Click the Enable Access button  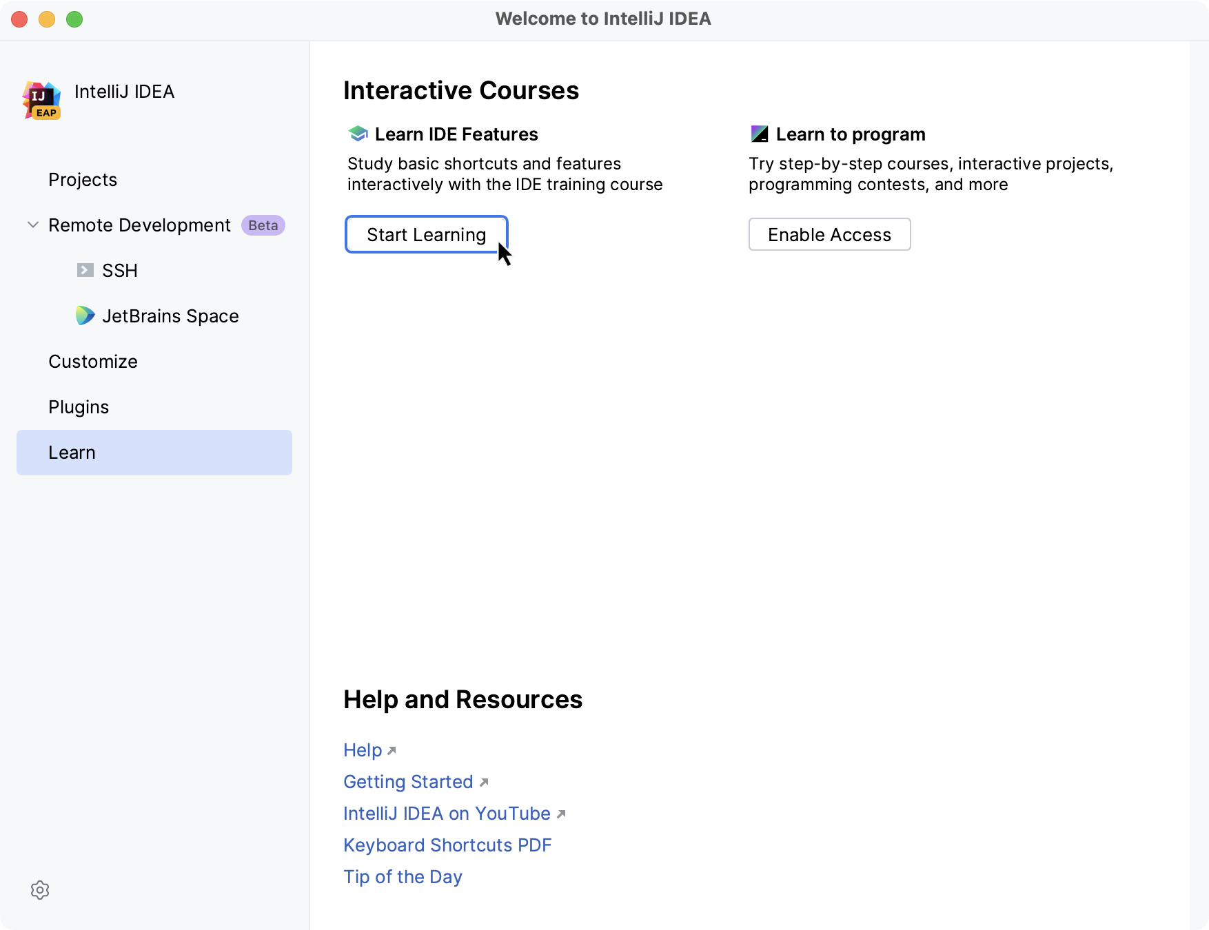[x=830, y=234]
